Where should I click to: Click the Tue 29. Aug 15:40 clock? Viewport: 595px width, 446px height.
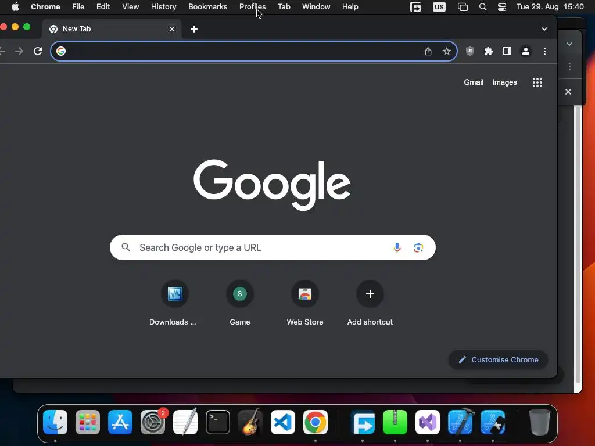pyautogui.click(x=550, y=7)
